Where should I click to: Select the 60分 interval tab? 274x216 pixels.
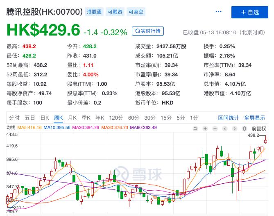(134, 118)
